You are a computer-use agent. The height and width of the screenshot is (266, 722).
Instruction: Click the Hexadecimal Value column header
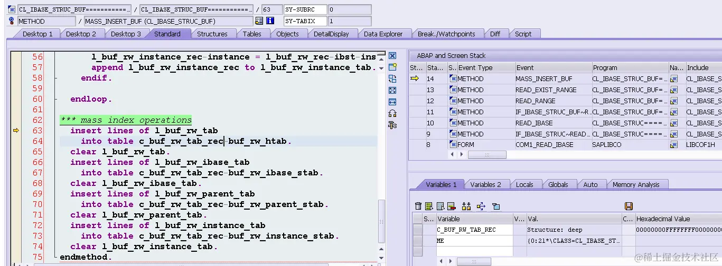click(x=678, y=219)
